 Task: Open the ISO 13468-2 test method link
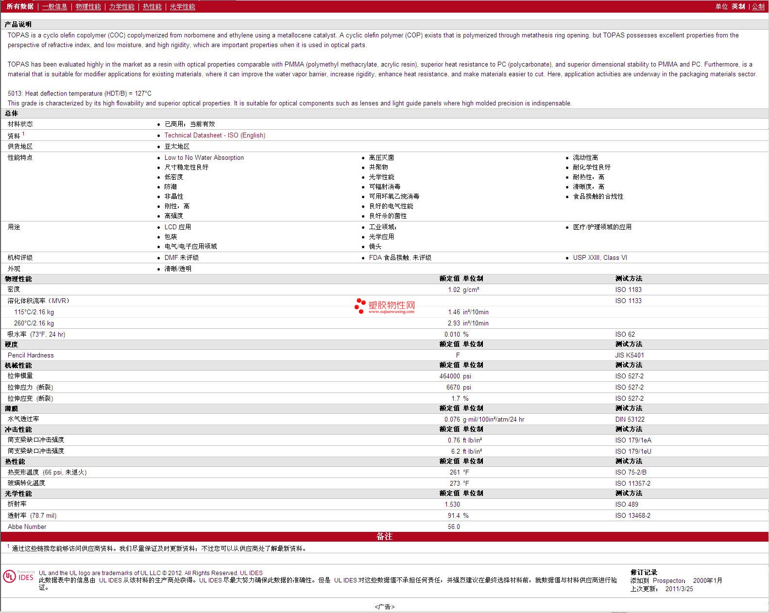(x=632, y=516)
